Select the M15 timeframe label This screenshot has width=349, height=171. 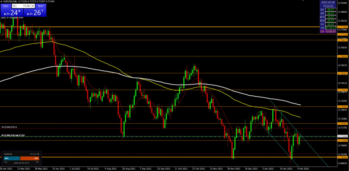tap(322, 17)
